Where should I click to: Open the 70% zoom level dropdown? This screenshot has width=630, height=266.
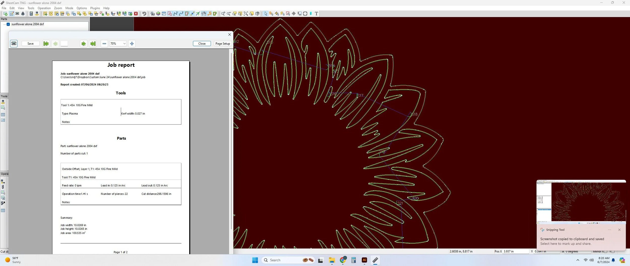tap(118, 44)
